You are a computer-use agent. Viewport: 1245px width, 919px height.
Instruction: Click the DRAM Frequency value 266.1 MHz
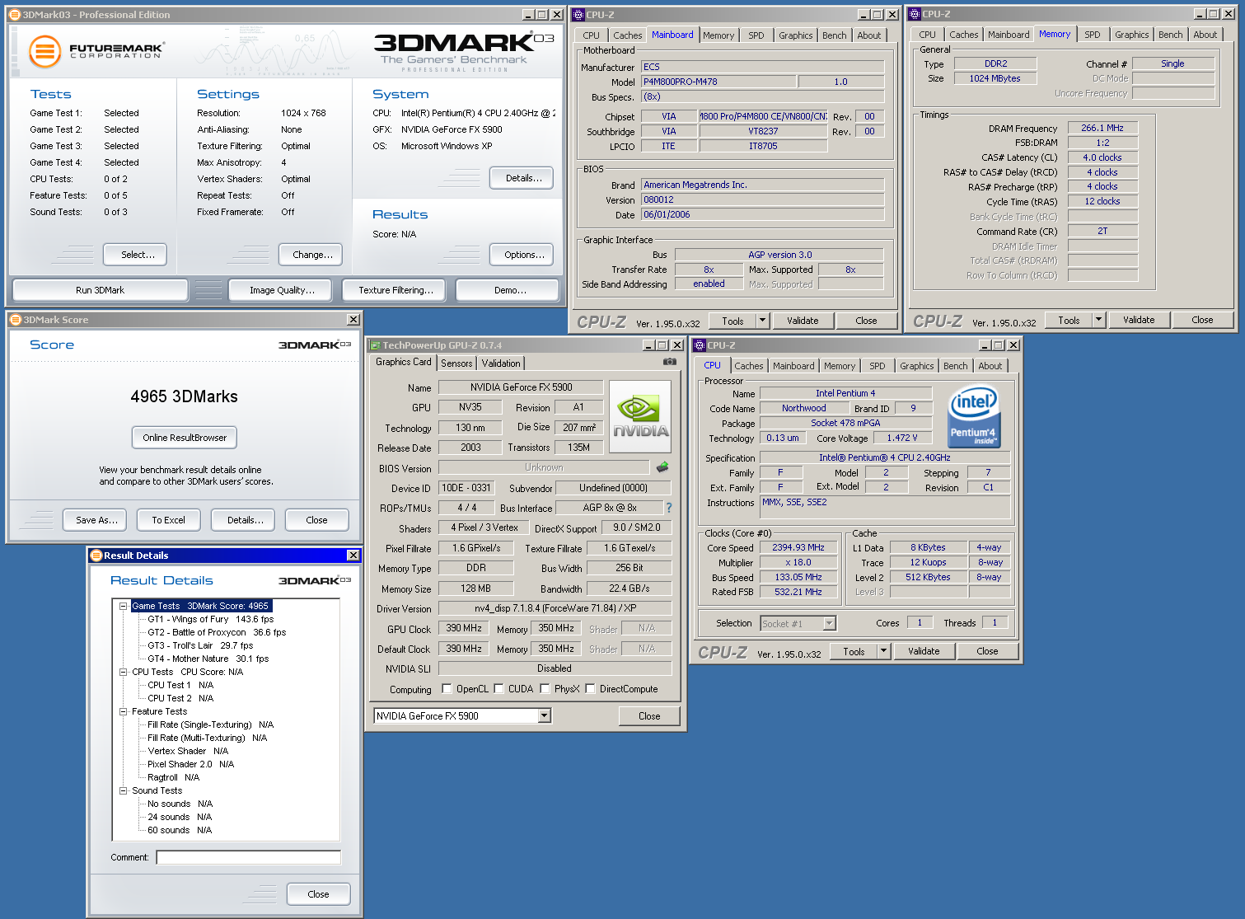[1102, 128]
